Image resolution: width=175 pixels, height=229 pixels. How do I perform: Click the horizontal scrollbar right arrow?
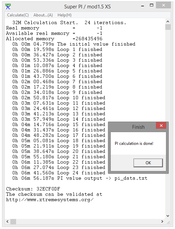tap(162, 222)
